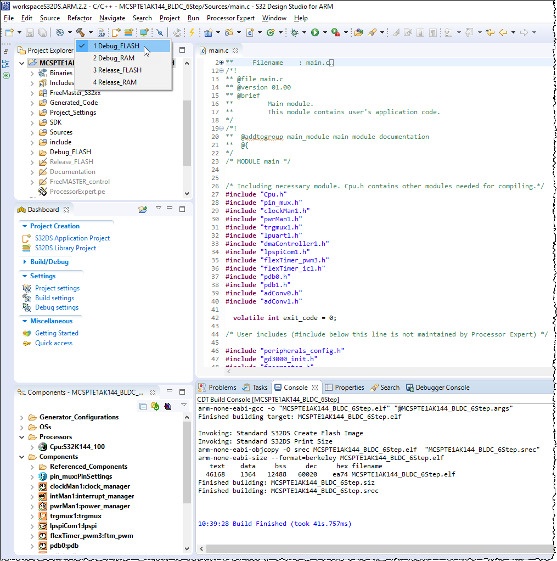Click the Console horizontal scrollbar
Image resolution: width=557 pixels, height=561 pixels.
click(373, 549)
